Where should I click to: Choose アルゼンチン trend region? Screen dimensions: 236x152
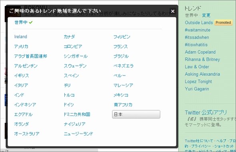pos(26,66)
